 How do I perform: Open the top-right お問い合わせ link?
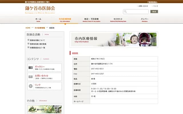coord(143,6)
